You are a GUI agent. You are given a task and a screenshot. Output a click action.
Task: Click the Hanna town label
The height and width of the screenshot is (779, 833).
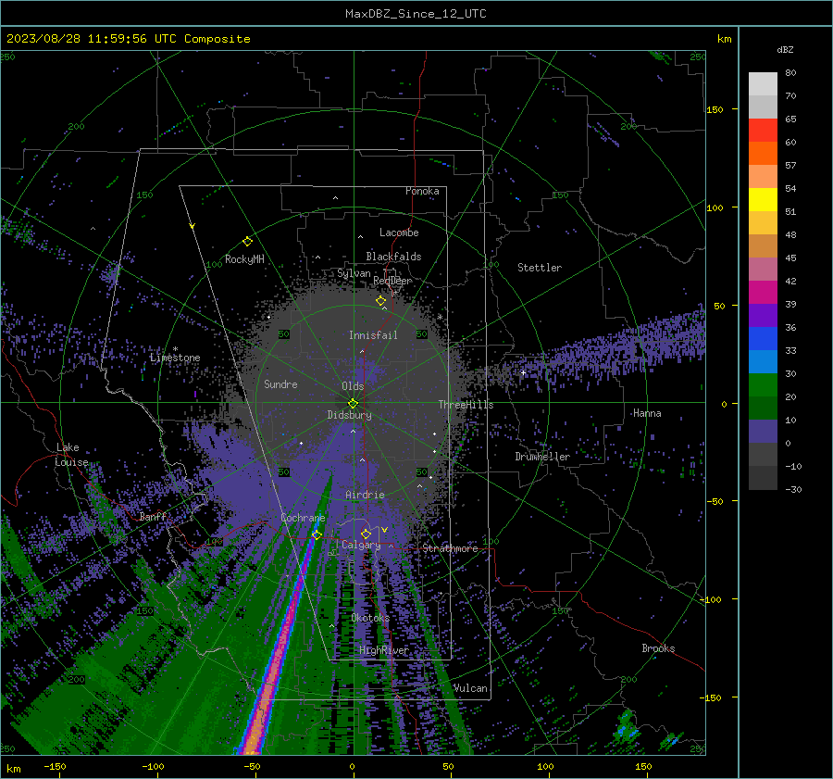pos(647,413)
